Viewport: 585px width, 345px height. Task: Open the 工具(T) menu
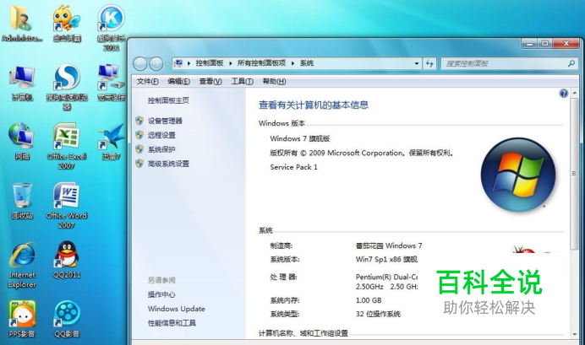click(242, 82)
